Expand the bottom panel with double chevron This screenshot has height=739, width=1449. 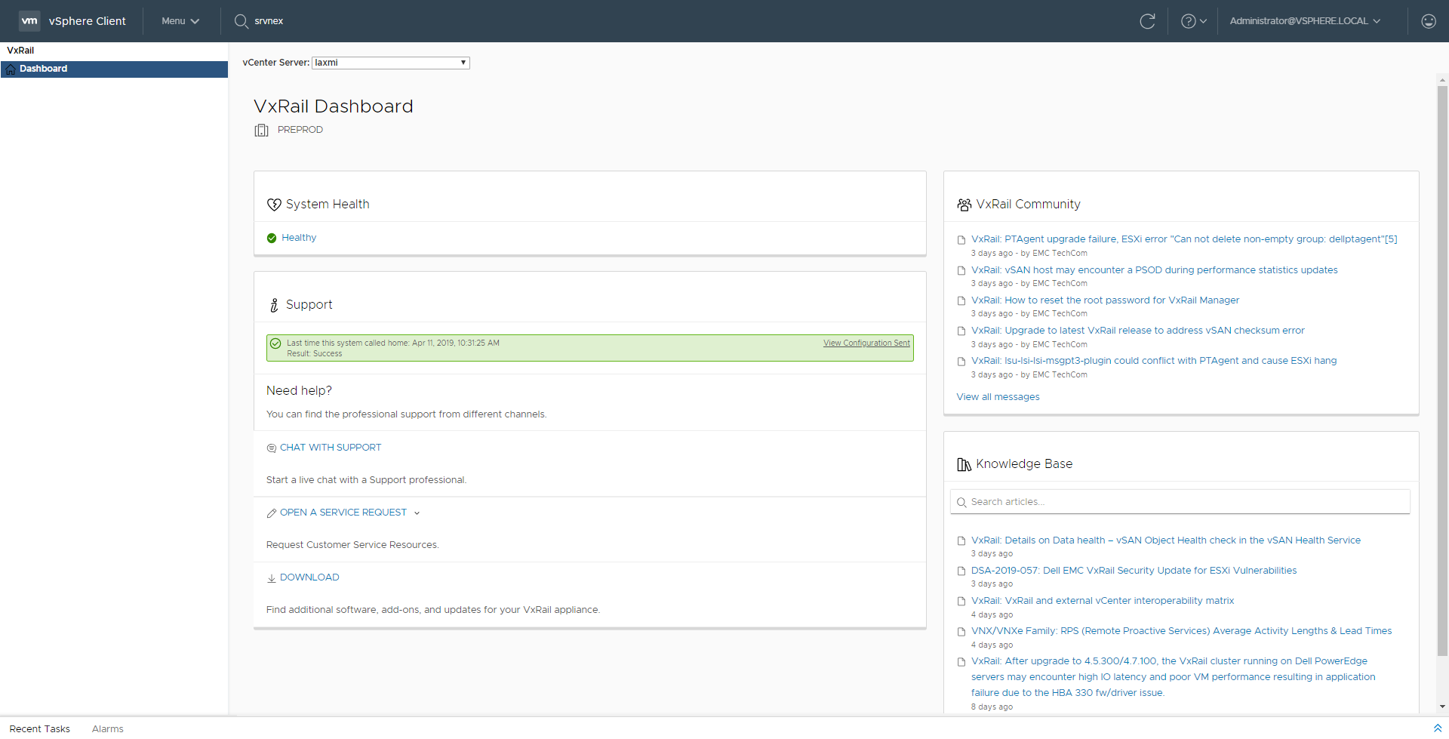click(x=1437, y=728)
